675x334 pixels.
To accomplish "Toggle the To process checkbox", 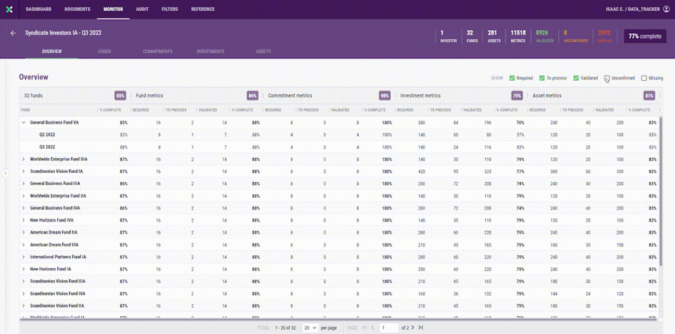I will (x=542, y=78).
